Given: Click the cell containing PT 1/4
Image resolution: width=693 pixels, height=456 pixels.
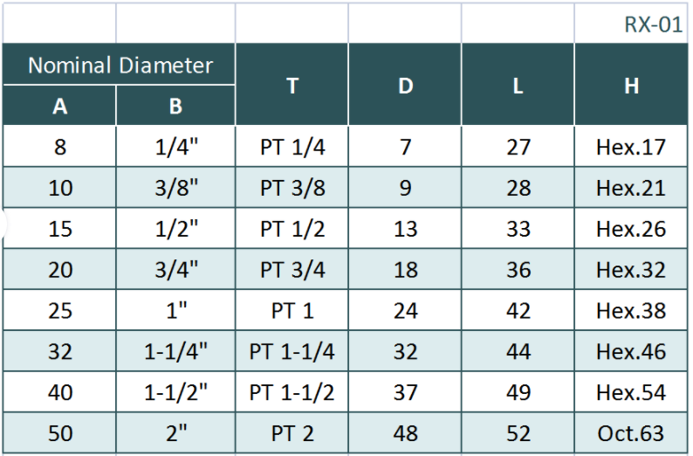Looking at the screenshot, I should click(x=292, y=147).
